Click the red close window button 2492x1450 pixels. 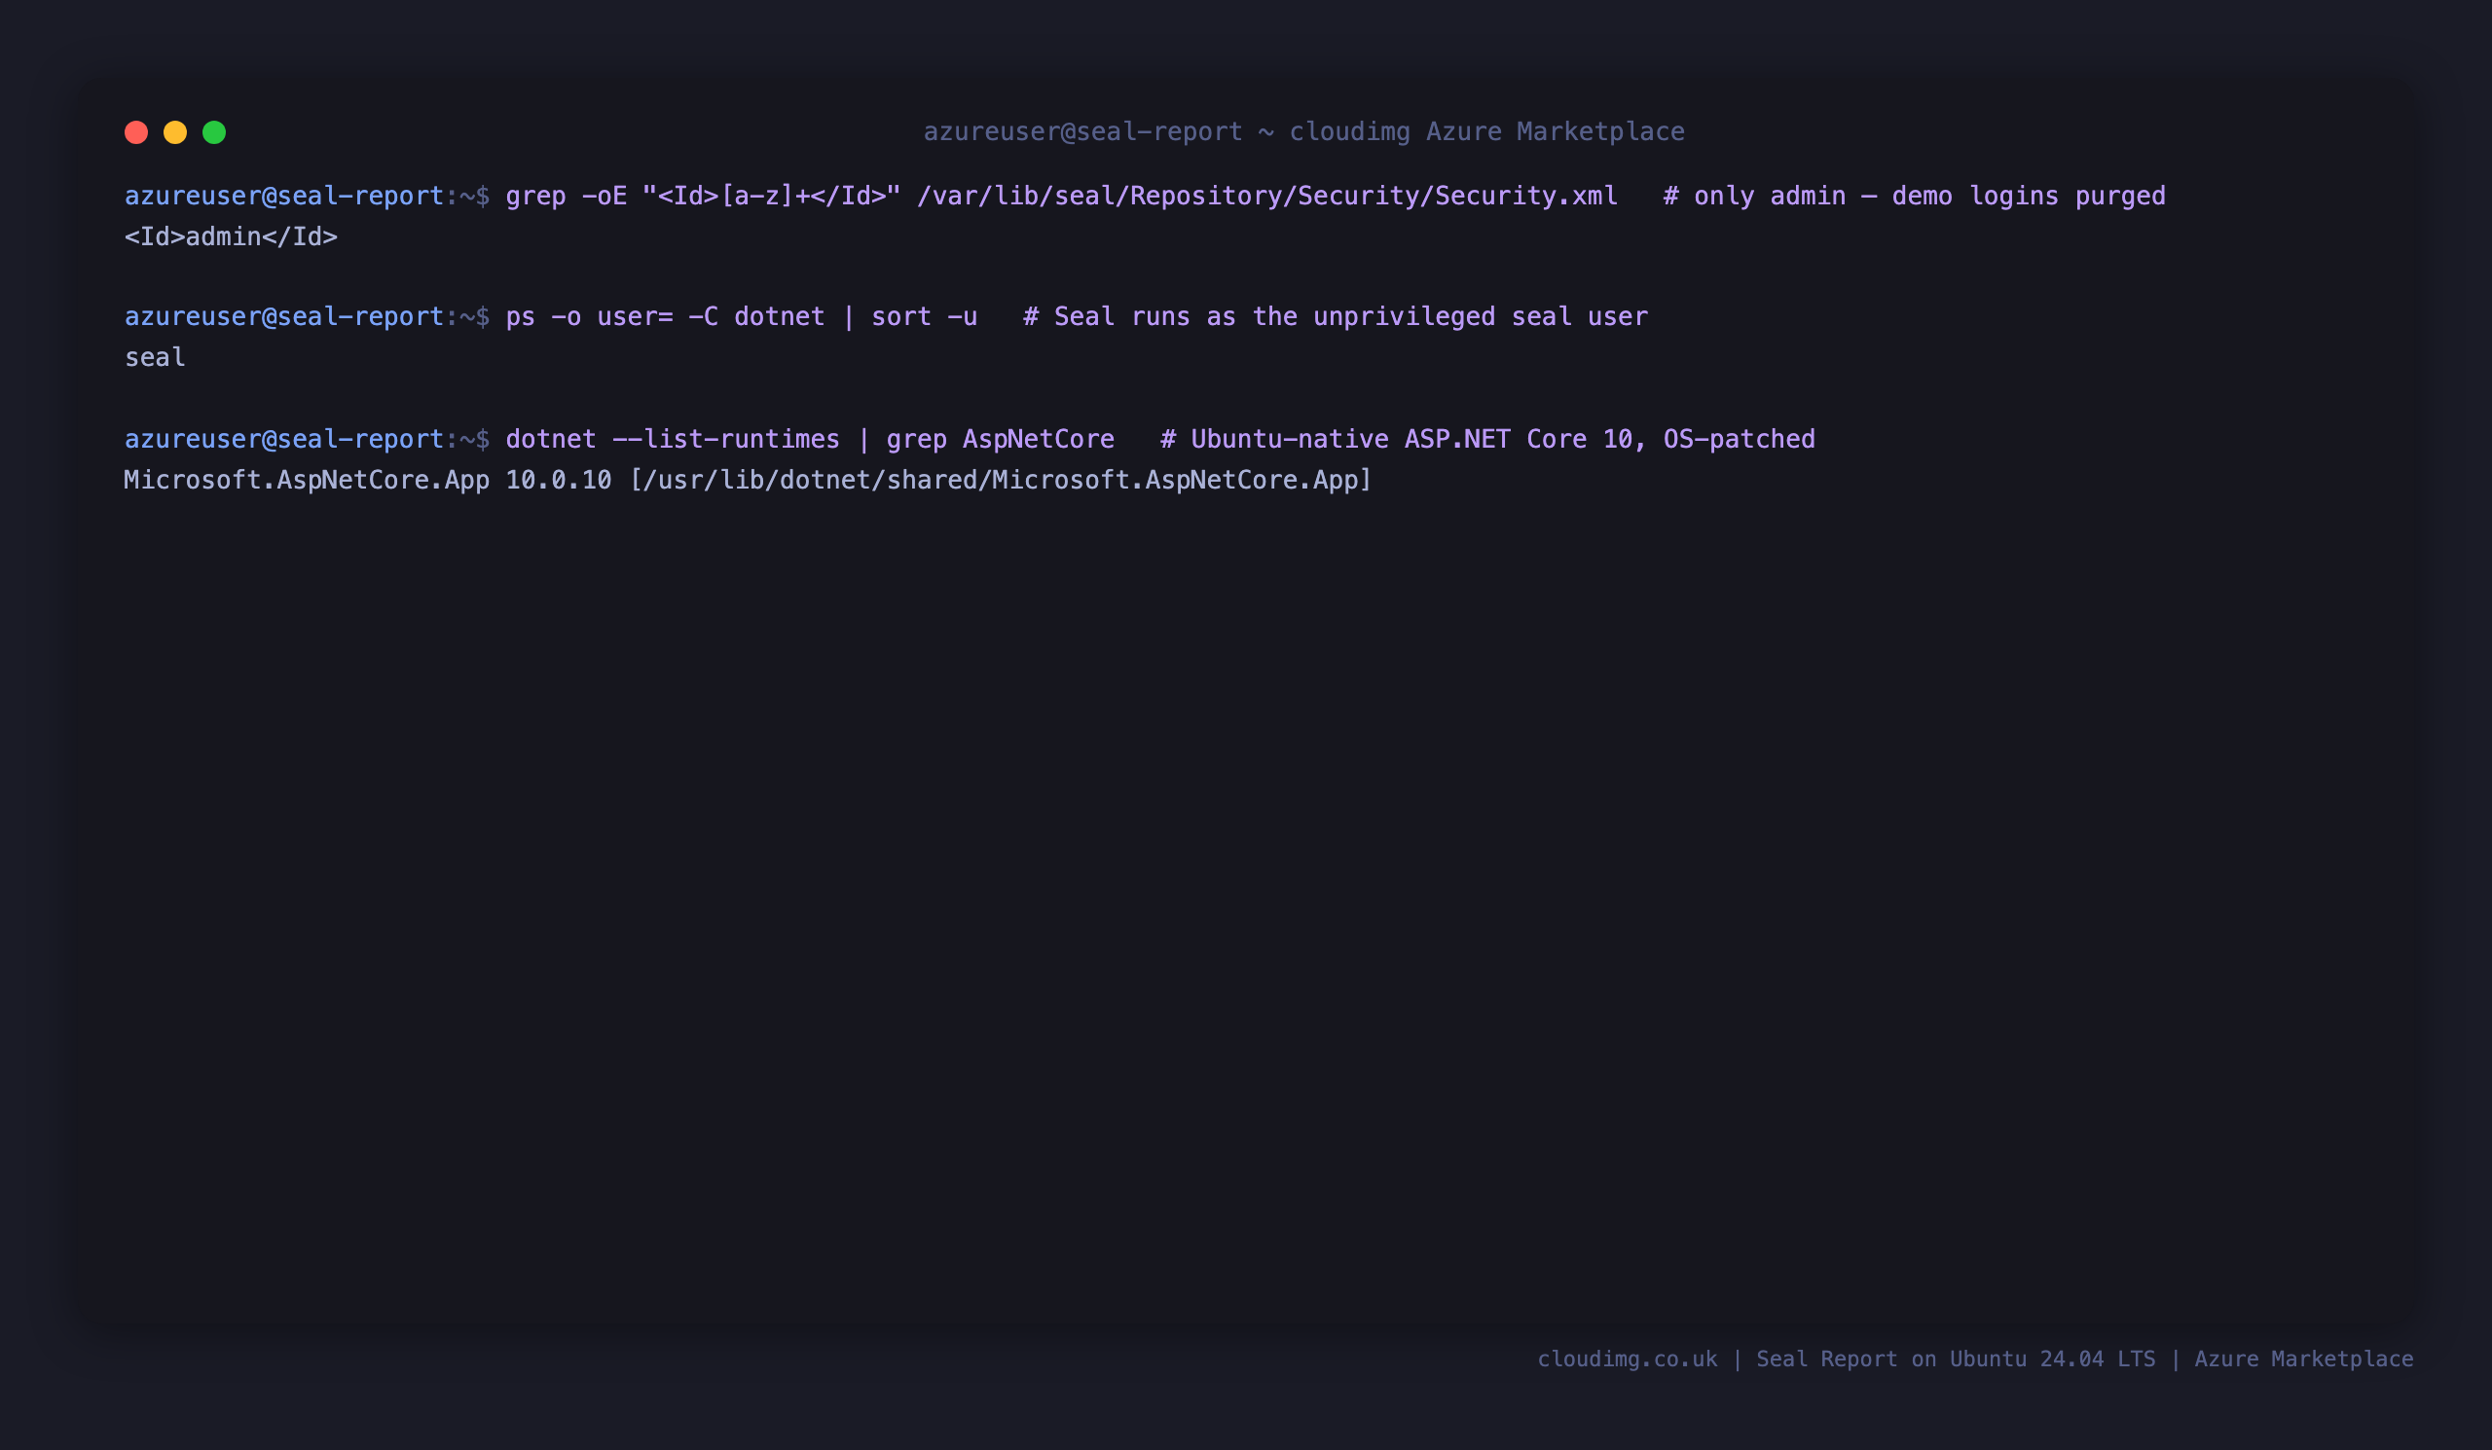coord(136,132)
